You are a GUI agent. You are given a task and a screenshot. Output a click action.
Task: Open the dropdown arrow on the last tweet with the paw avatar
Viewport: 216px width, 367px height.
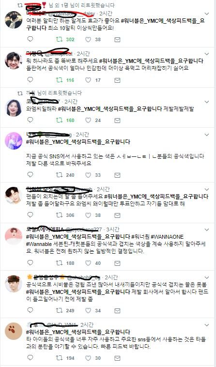point(207,325)
